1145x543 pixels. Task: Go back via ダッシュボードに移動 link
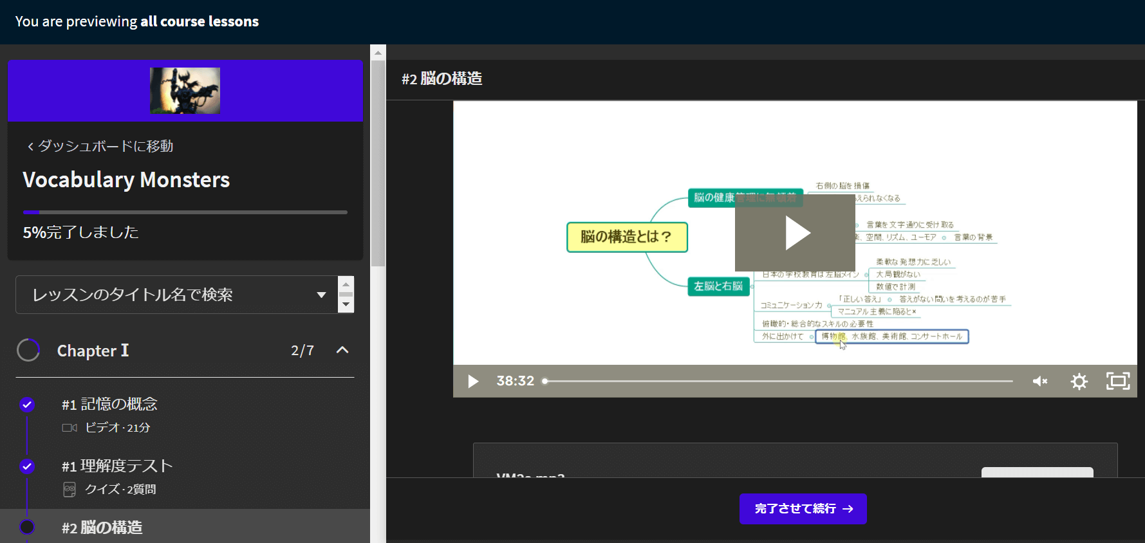(100, 146)
